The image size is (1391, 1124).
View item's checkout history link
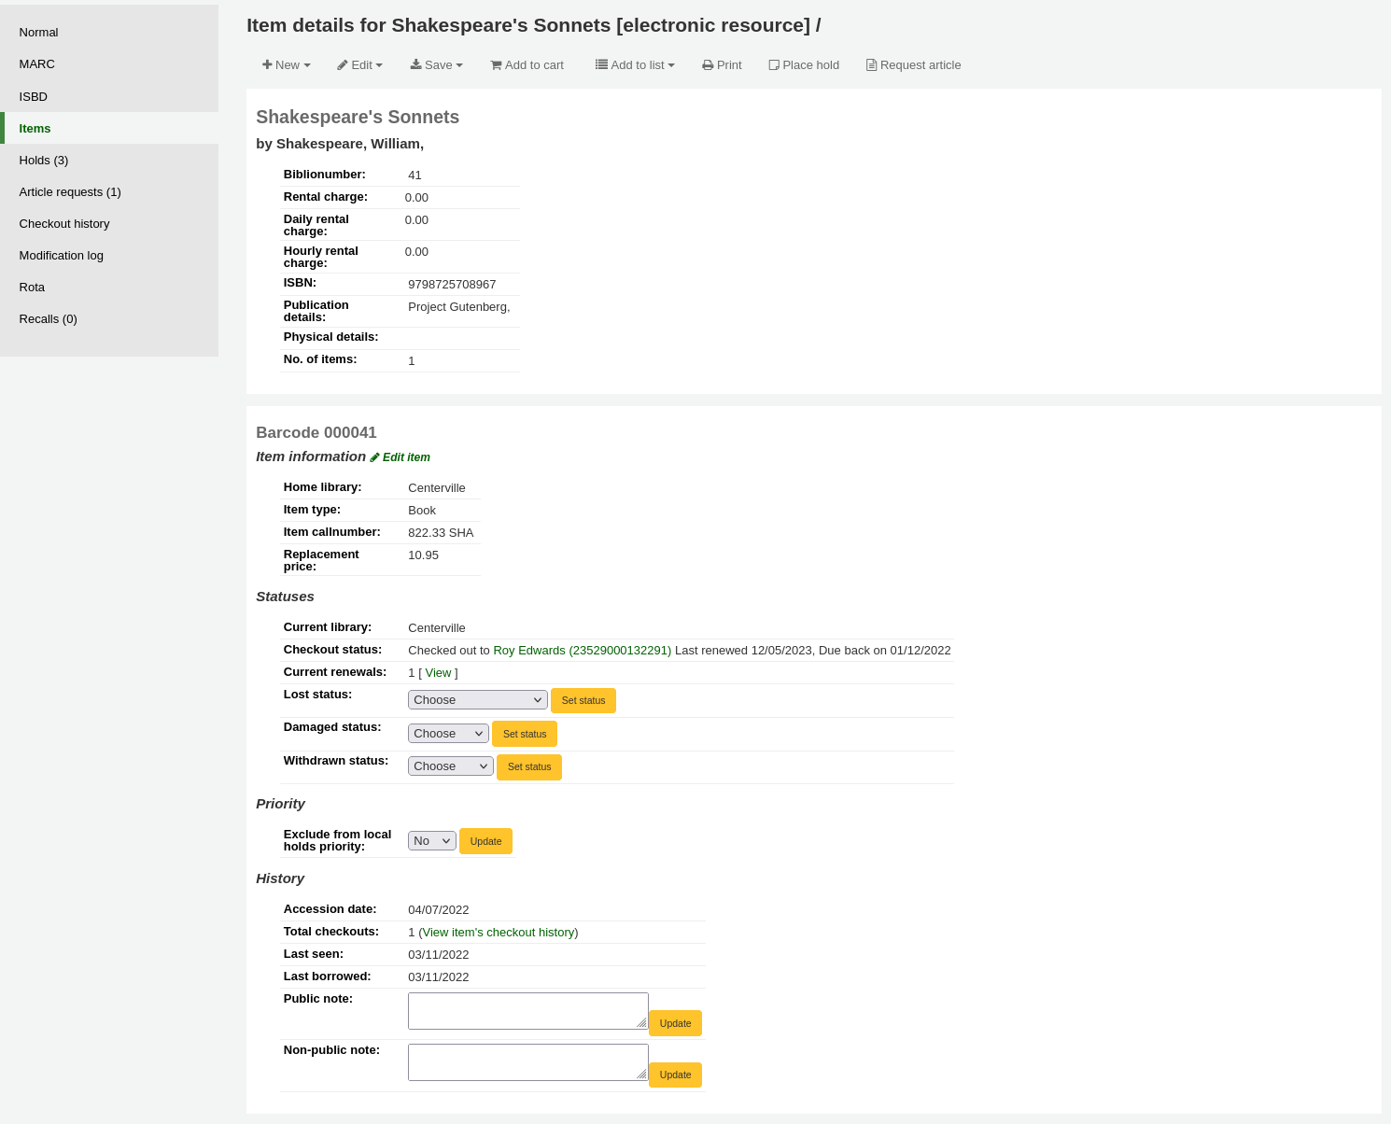tap(499, 933)
